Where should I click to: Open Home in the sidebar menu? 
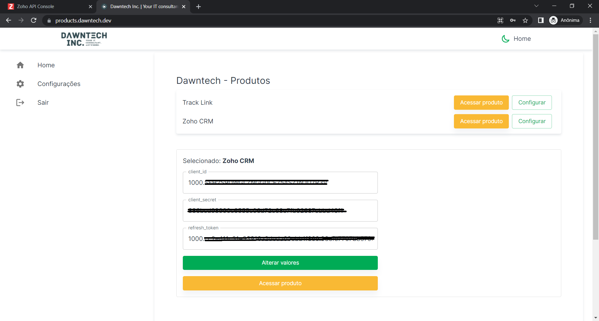tap(46, 65)
